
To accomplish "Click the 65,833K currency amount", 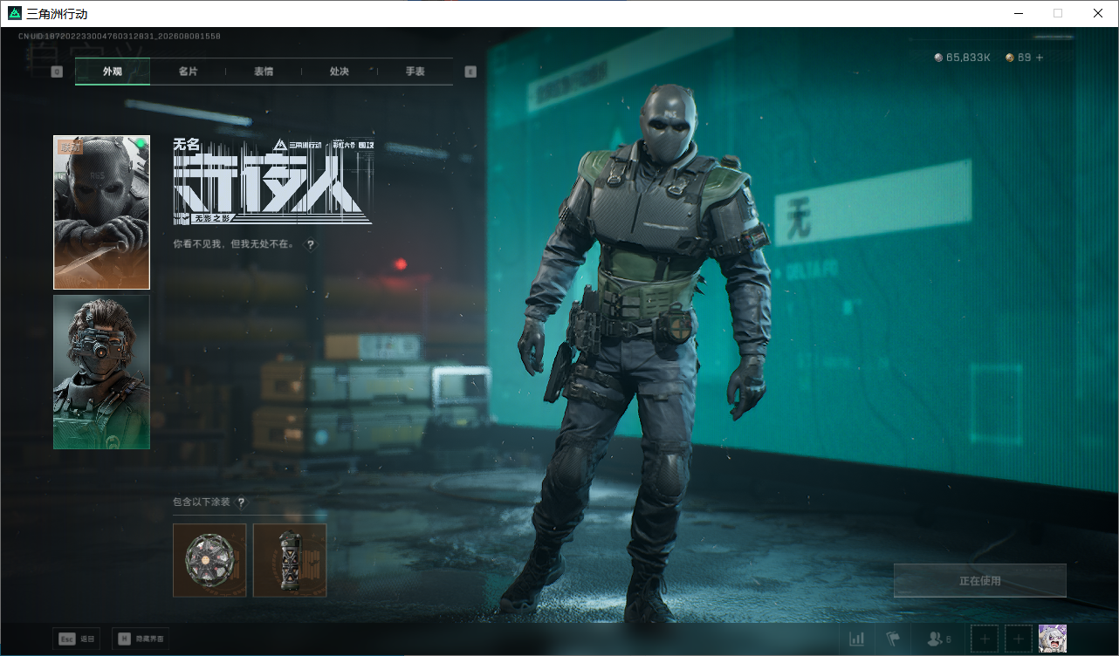I will [x=968, y=58].
